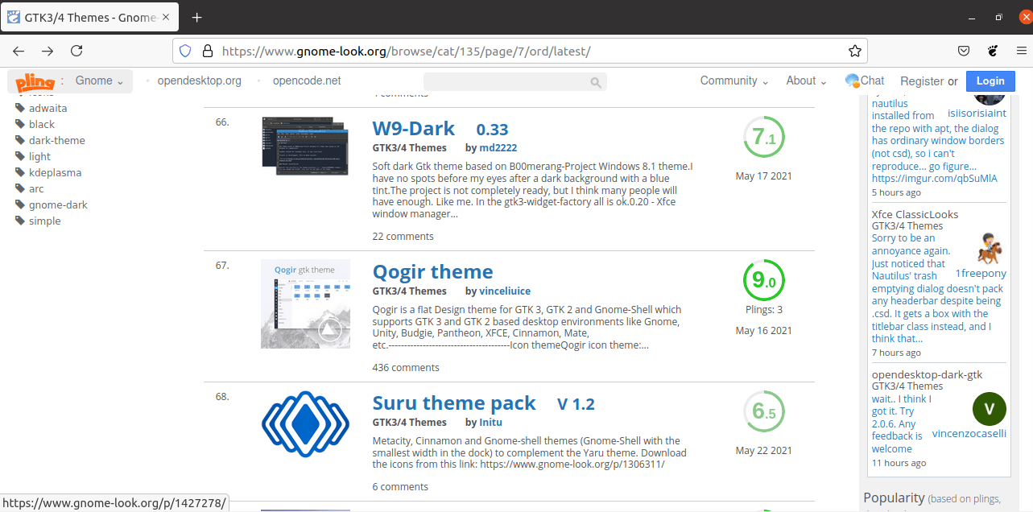Click the 'Plings: 3' text
1033x512 pixels.
coord(763,309)
